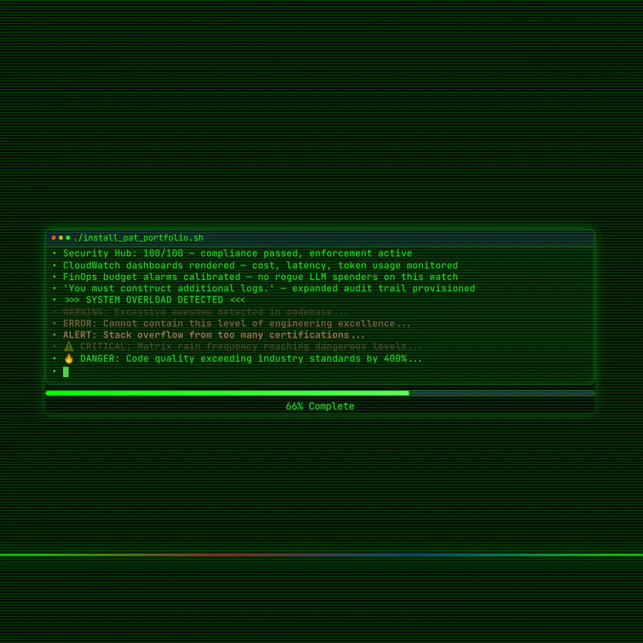Click faded 'WARNING: Excessive awesome detected' line
Viewport: 643px width, 643px height.
(x=206, y=312)
